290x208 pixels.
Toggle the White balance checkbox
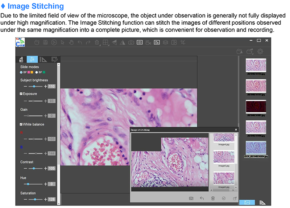pos(21,124)
